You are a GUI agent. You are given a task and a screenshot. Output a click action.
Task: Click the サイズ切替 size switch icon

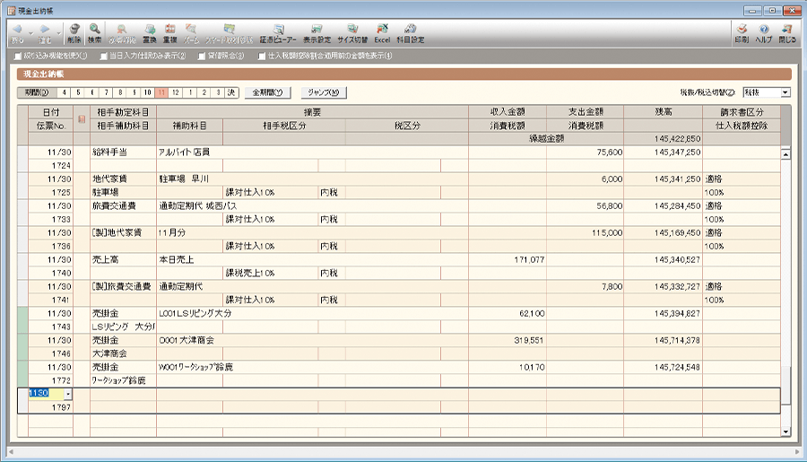(x=352, y=33)
